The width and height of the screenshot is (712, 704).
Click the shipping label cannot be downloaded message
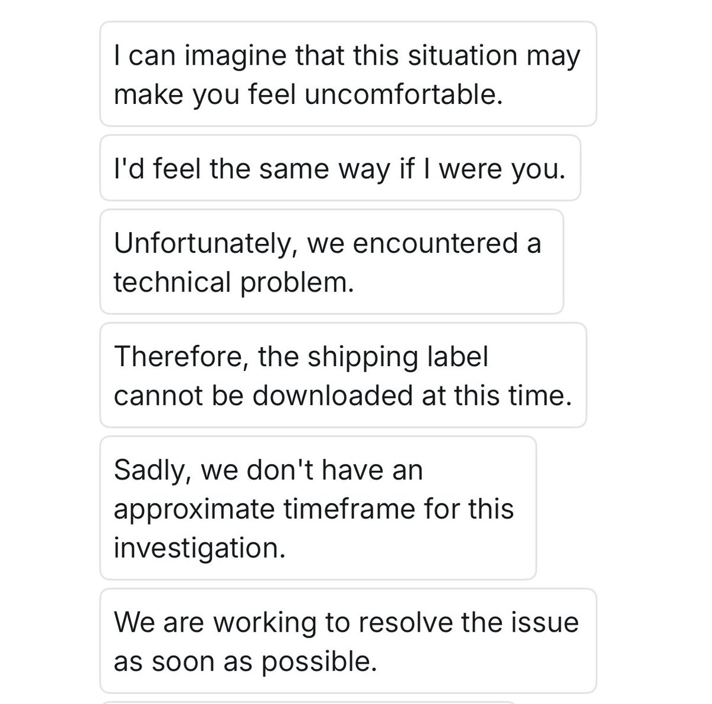(x=343, y=375)
